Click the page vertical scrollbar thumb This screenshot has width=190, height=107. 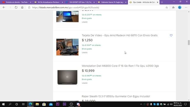point(189,43)
